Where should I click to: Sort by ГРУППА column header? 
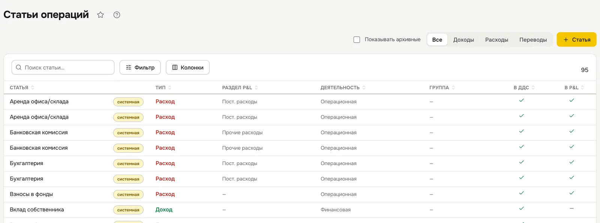(x=442, y=87)
